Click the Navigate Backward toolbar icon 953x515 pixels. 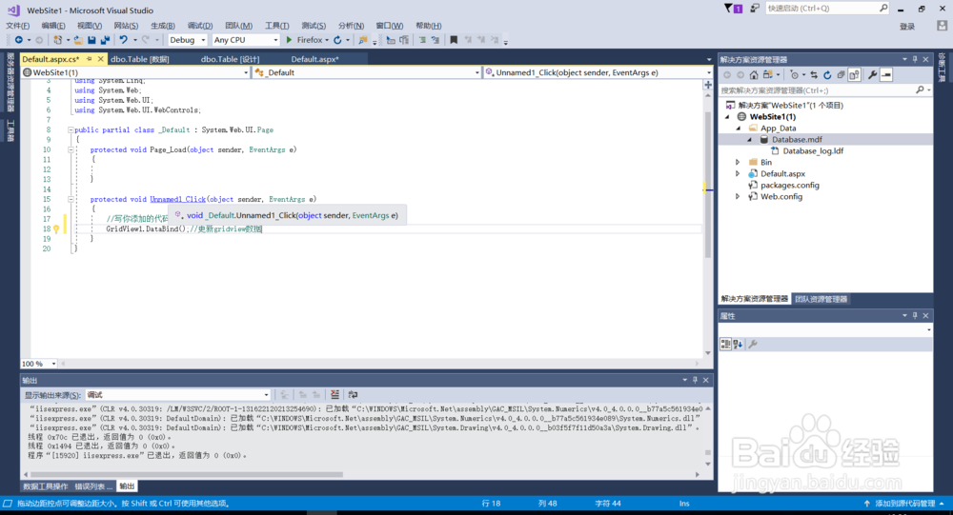(19, 40)
